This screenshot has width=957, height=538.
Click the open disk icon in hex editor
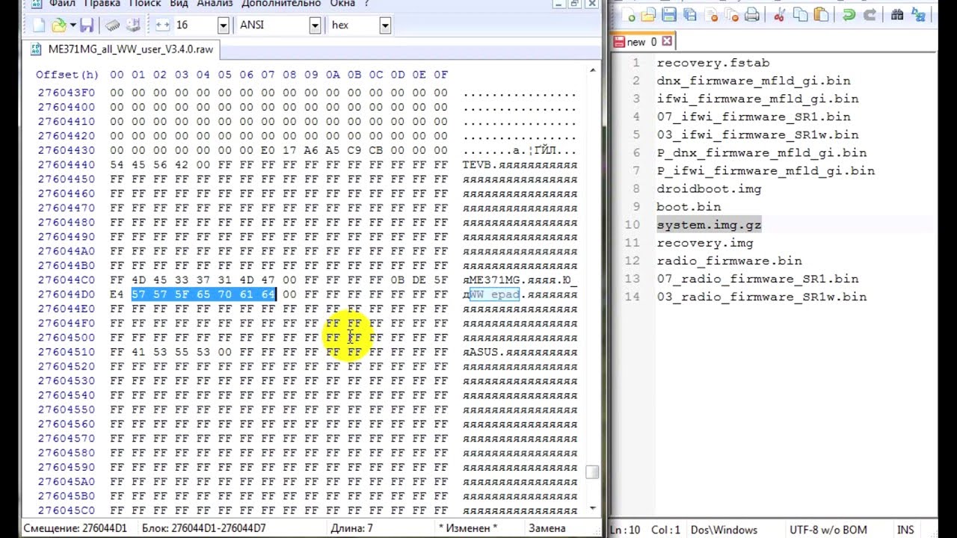(133, 25)
